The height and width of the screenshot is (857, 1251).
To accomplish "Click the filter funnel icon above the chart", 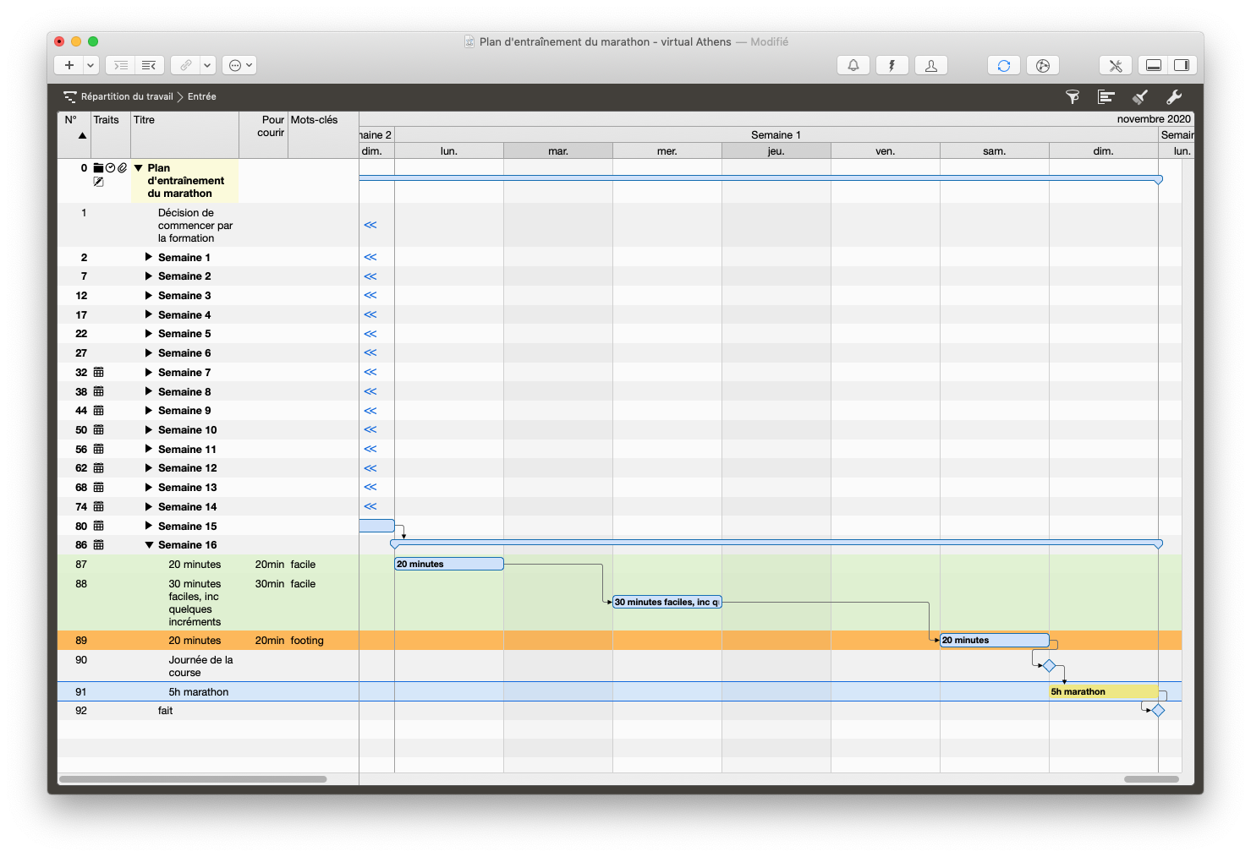I will click(1072, 96).
